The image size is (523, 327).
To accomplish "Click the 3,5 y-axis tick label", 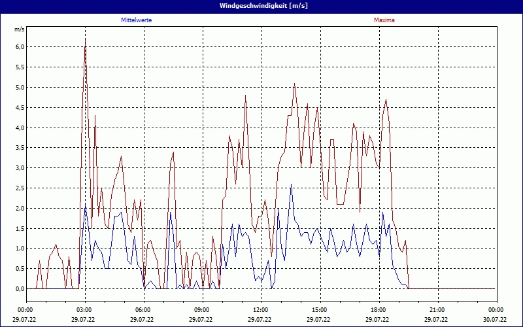I will point(20,148).
